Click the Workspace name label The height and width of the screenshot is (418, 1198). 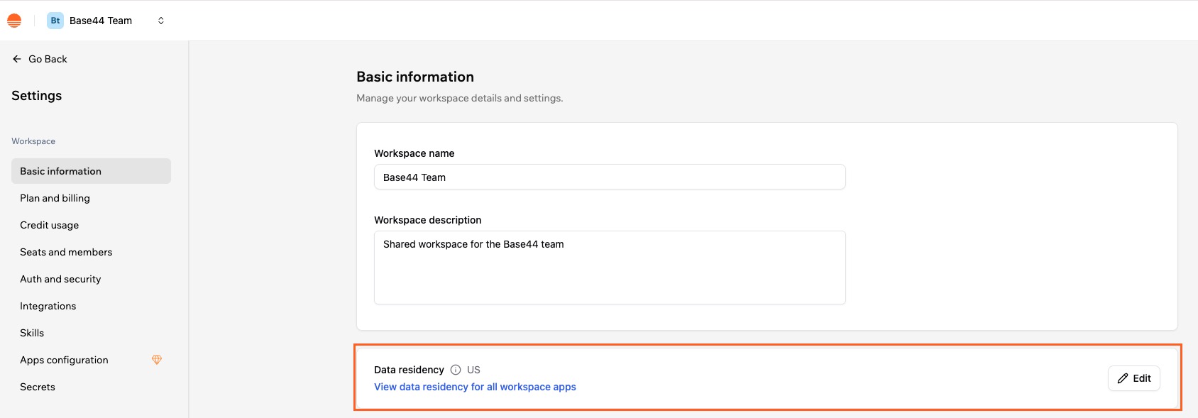[414, 153]
